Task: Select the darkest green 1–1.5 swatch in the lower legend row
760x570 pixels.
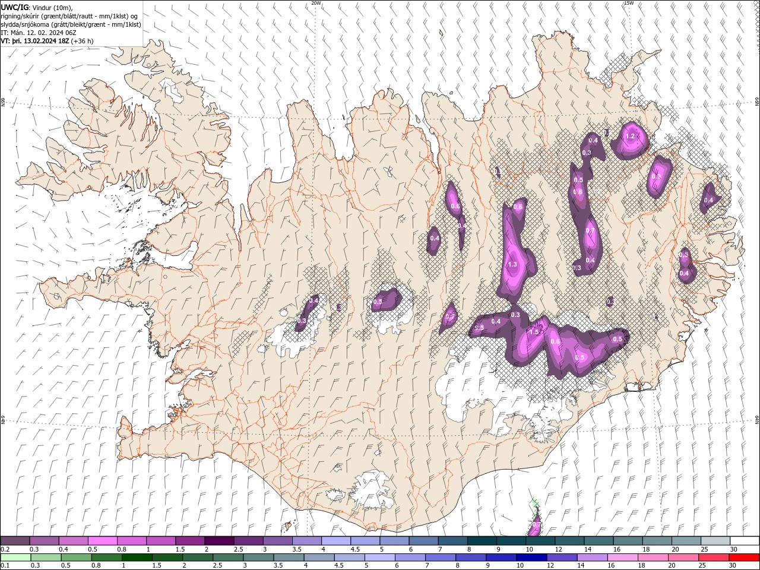Action: (x=137, y=558)
